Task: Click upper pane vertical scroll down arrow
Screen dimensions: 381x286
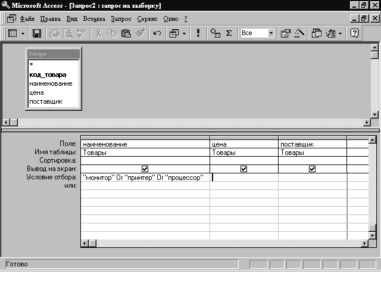Action: 374,114
